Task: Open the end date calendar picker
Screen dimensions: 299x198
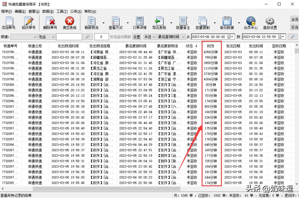Action: (281, 37)
